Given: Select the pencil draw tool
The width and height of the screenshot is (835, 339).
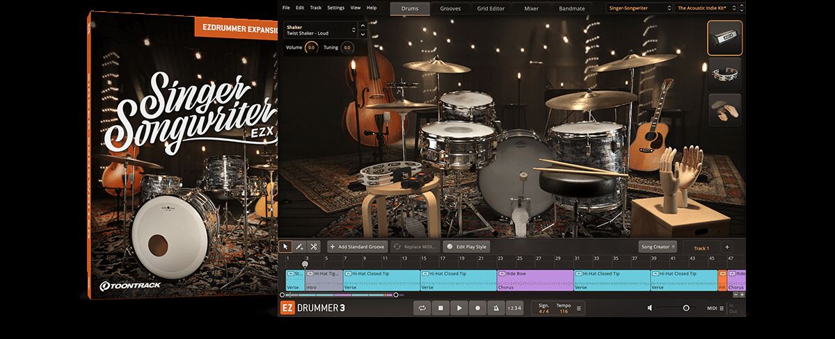Looking at the screenshot, I should (x=299, y=247).
